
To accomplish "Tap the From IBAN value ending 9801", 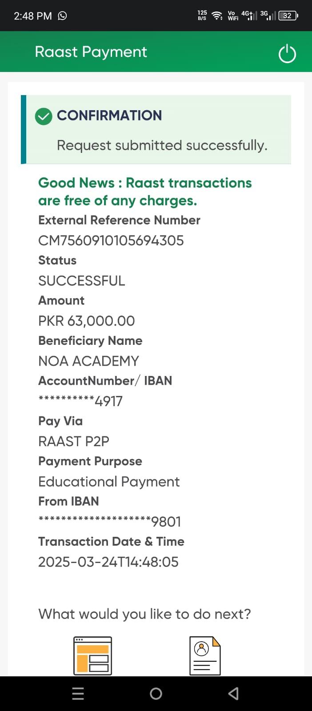I will (109, 521).
